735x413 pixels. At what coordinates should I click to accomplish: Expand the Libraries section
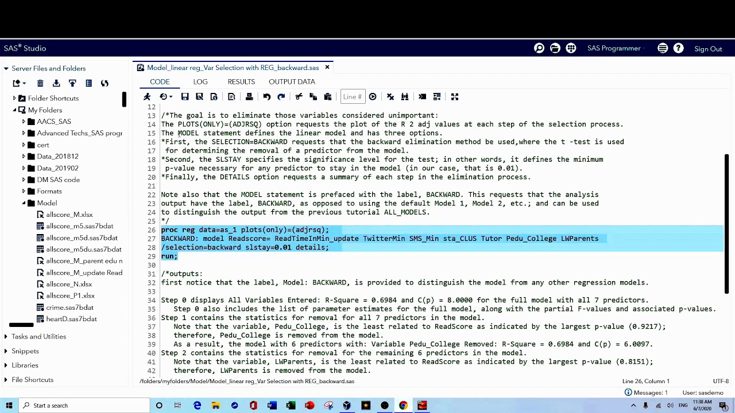tap(6, 365)
